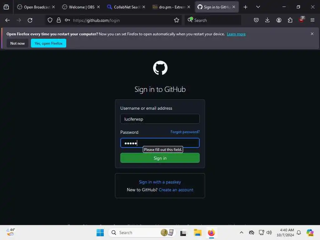Screen dimensions: 320x240
Task: Open site security padlock info
Action: pyautogui.click(x=59, y=20)
